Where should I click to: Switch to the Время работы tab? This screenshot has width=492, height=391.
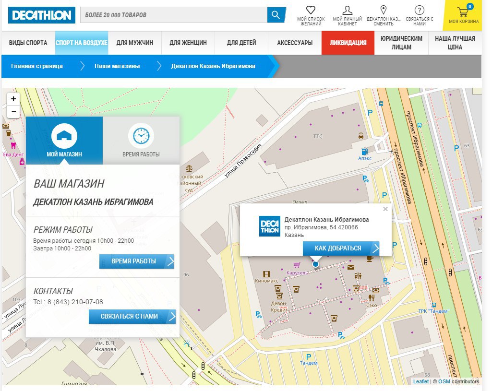pyautogui.click(x=141, y=141)
